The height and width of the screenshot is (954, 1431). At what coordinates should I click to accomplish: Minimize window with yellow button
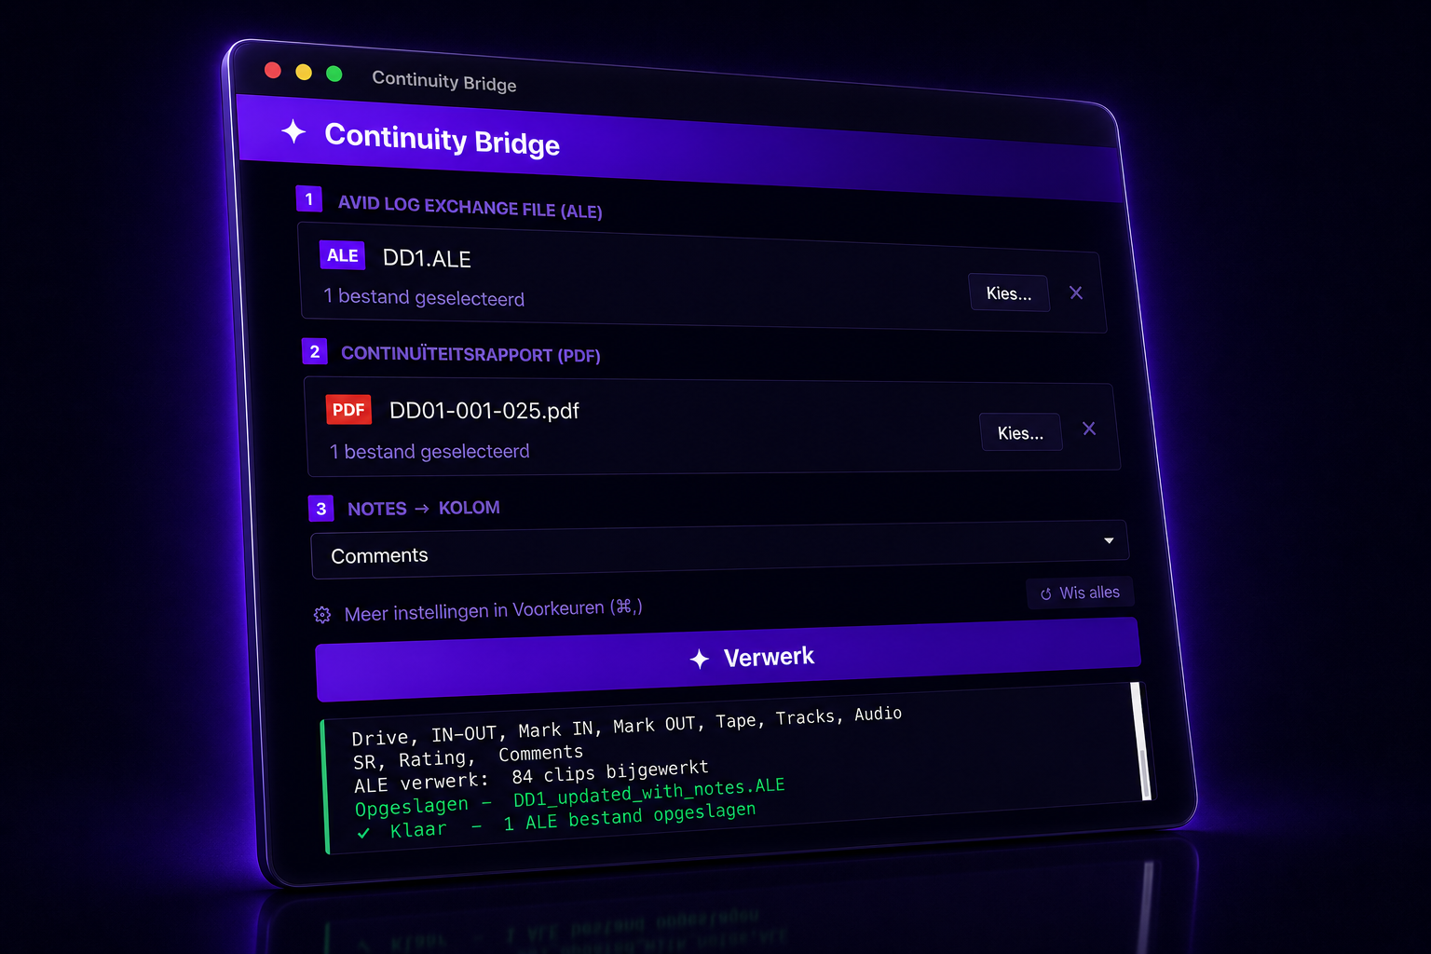click(x=304, y=72)
